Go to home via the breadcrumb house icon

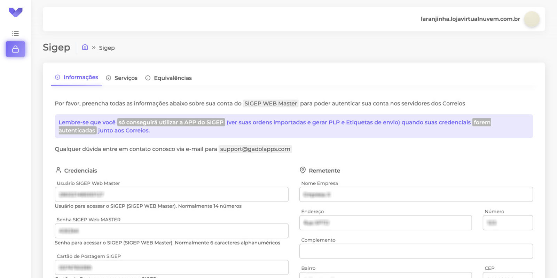pos(85,47)
